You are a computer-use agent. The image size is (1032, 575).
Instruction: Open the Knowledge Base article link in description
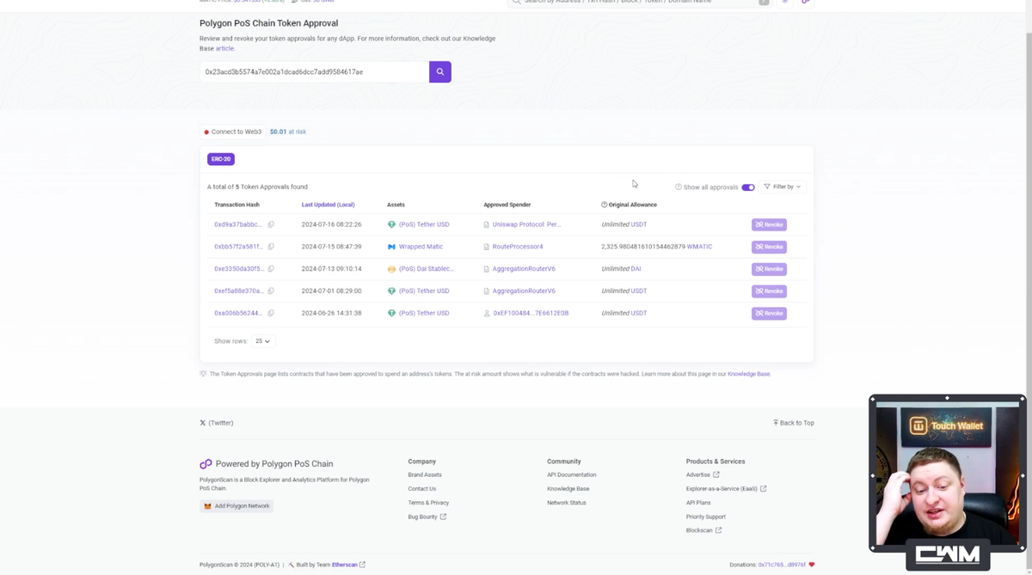click(x=224, y=48)
